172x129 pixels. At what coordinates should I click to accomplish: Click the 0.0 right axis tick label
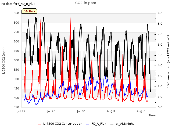coord(160,107)
